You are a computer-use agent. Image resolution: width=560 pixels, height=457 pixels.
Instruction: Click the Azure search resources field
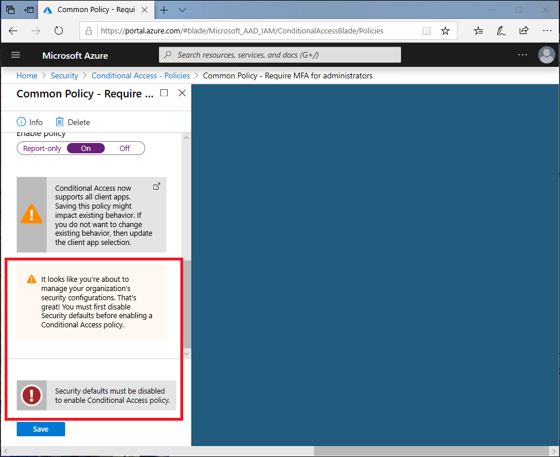coord(280,55)
